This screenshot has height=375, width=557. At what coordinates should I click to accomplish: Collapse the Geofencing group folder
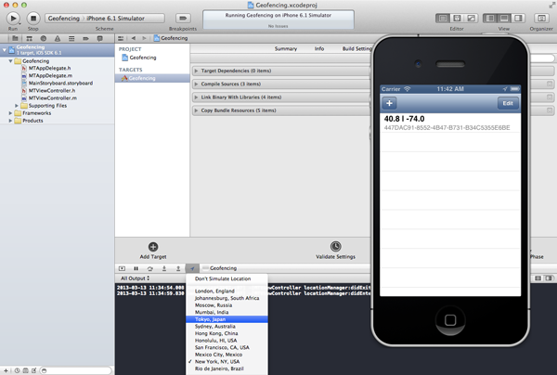[10, 61]
